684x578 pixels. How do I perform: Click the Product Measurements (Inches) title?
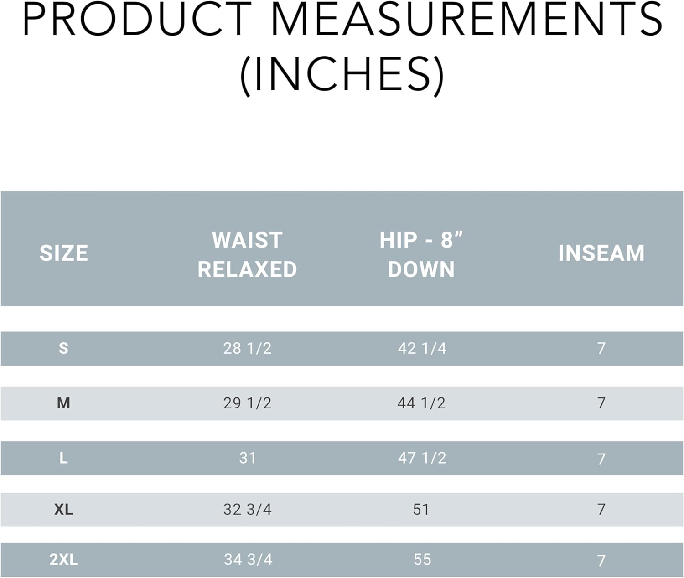pyautogui.click(x=342, y=47)
